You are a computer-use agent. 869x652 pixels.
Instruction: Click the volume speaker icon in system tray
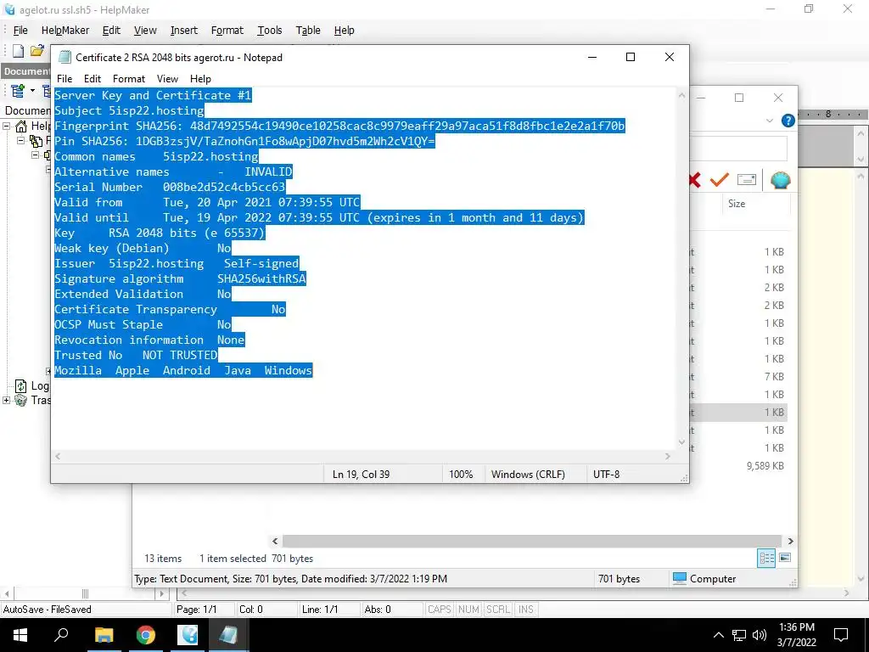[760, 635]
